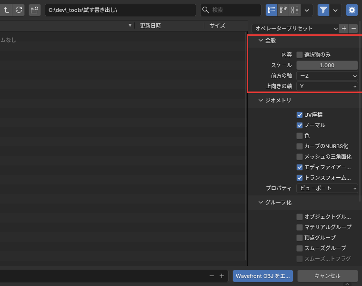Click the file path field C:\dev\_tools
362x286 pixels.
click(x=121, y=10)
